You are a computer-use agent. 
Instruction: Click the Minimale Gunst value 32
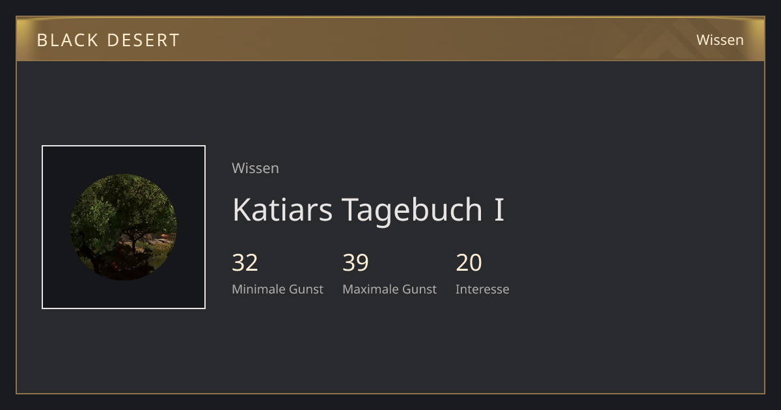coord(245,262)
